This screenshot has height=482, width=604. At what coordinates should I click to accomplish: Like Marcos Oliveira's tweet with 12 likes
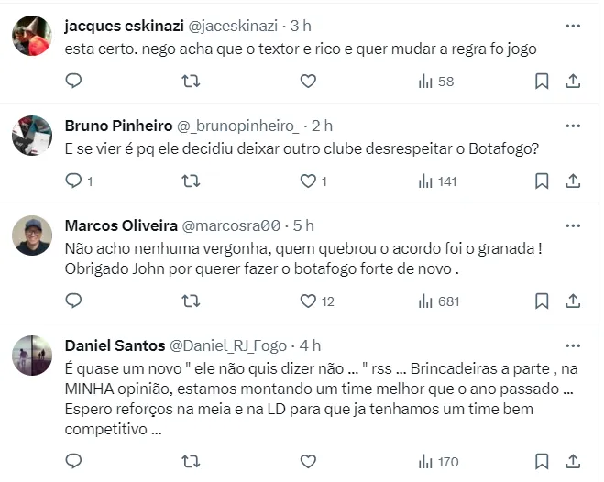(x=309, y=301)
